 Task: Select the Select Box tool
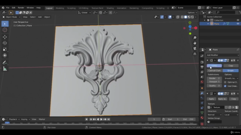click(5, 24)
